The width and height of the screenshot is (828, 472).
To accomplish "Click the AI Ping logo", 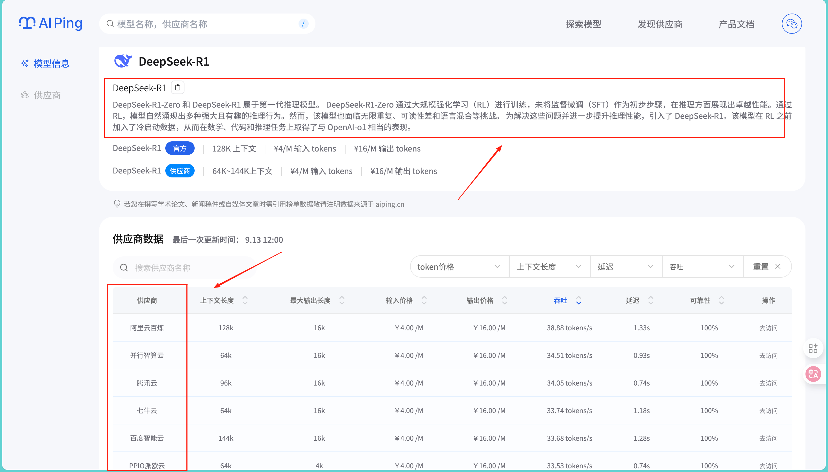I will 51,23.
